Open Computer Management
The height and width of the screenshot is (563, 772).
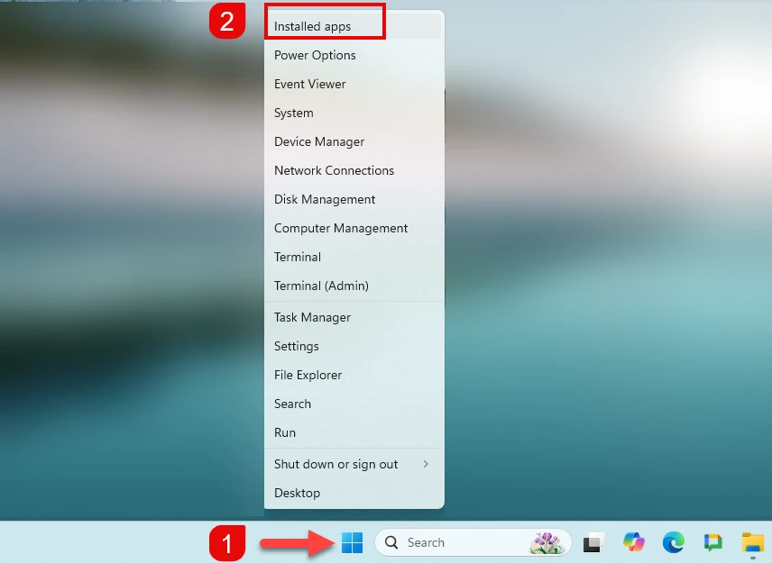pyautogui.click(x=354, y=228)
